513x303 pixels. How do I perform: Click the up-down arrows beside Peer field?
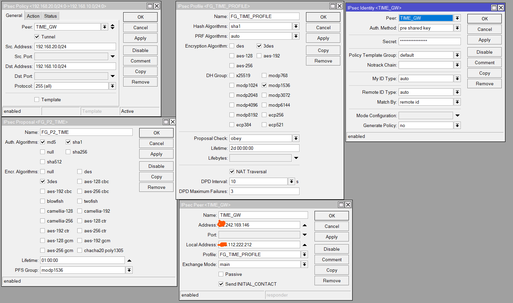[112, 27]
